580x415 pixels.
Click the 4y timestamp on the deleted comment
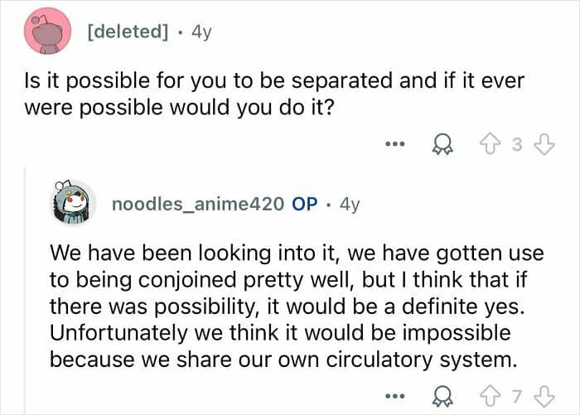(201, 31)
